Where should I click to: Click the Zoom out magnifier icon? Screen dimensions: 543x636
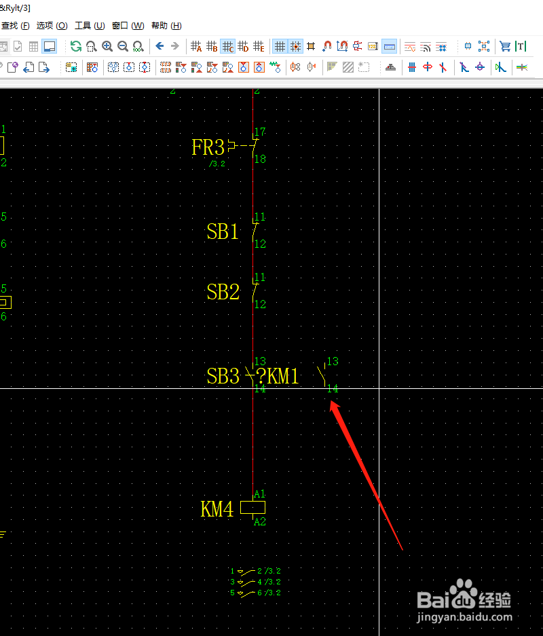(122, 46)
